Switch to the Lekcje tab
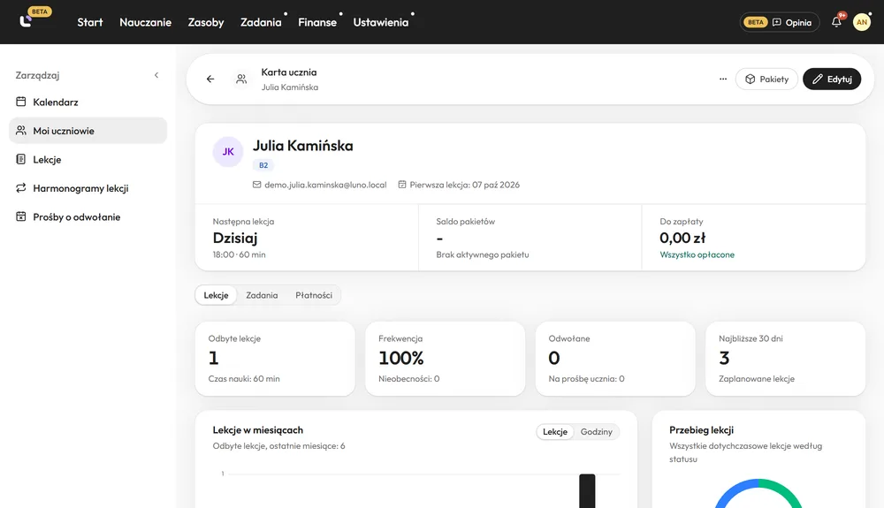This screenshot has width=884, height=508. 216,295
